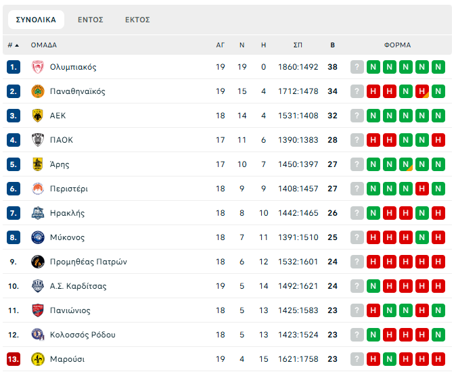Click the Περιστέρι team logo

(x=37, y=189)
